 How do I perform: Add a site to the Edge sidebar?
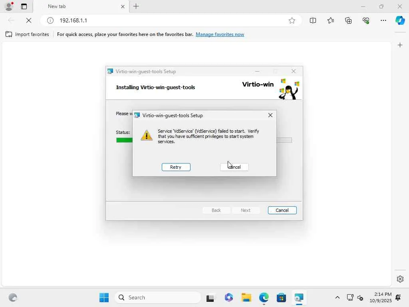pos(400,45)
